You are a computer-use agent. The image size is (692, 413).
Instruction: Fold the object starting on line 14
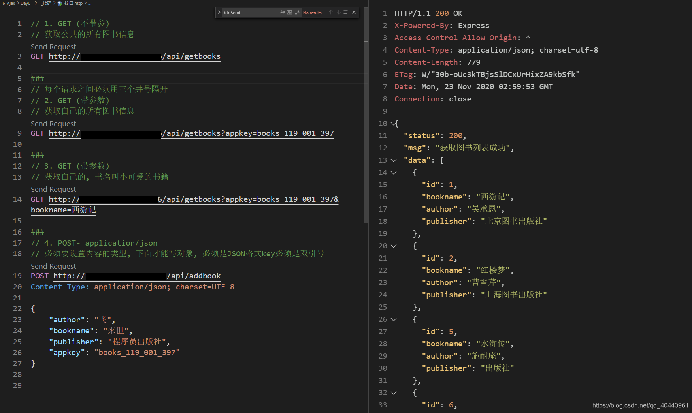pos(393,173)
